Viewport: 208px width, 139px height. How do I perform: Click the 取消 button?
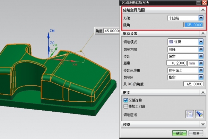[x=196, y=133]
